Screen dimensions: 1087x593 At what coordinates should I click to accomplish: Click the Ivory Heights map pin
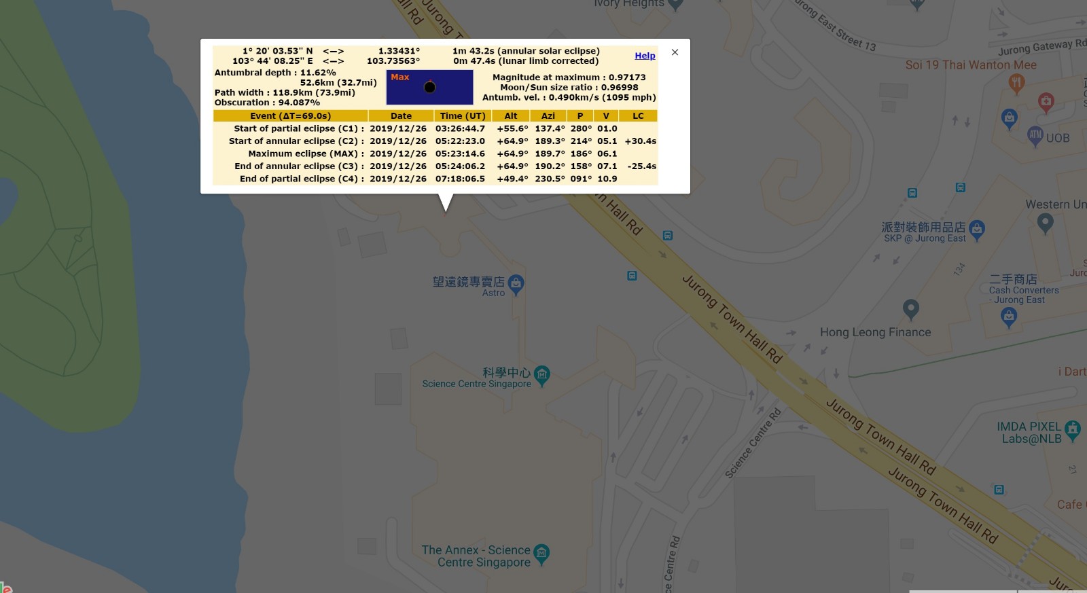pos(675,4)
